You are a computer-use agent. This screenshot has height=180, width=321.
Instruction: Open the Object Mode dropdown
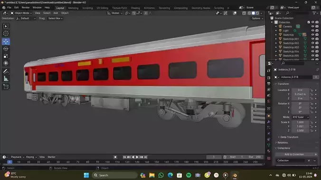[x=21, y=13]
